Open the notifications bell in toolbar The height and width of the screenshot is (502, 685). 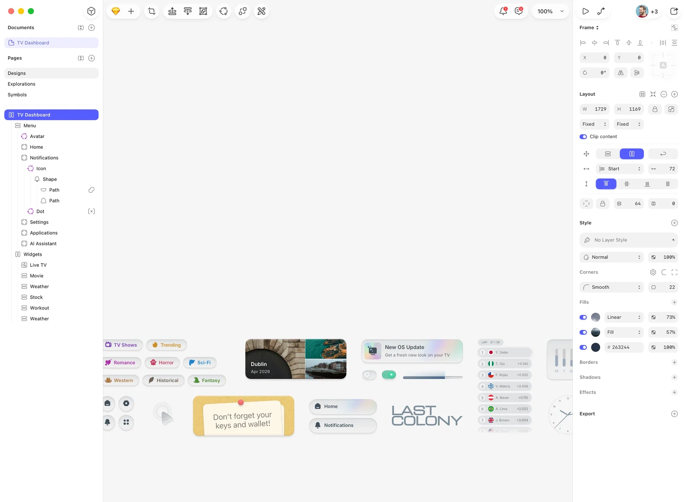tap(503, 11)
